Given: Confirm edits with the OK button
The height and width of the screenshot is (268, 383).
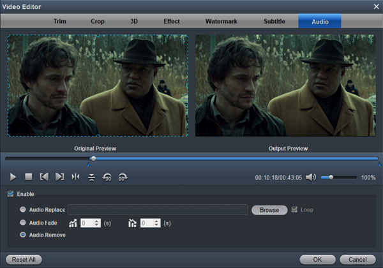Looking at the screenshot, I should (317, 260).
